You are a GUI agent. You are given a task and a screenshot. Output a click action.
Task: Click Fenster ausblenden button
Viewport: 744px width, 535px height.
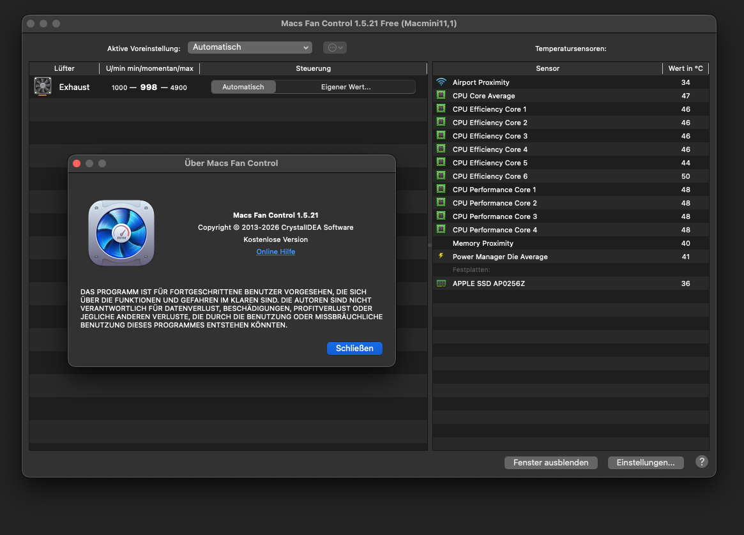(x=551, y=462)
